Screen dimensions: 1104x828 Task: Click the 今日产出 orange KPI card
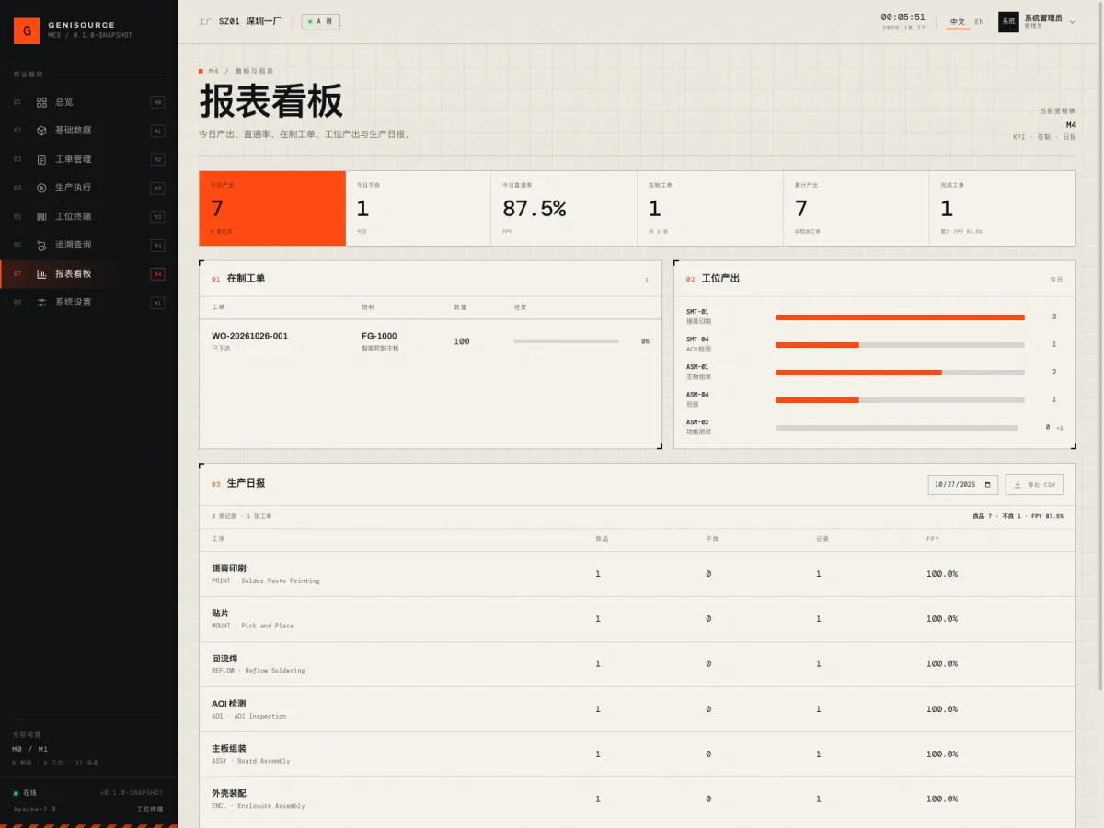(x=272, y=208)
